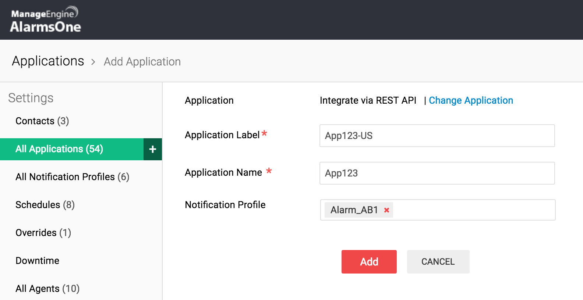Click the CANCEL button
Image resolution: width=583 pixels, height=300 pixels.
click(x=438, y=262)
